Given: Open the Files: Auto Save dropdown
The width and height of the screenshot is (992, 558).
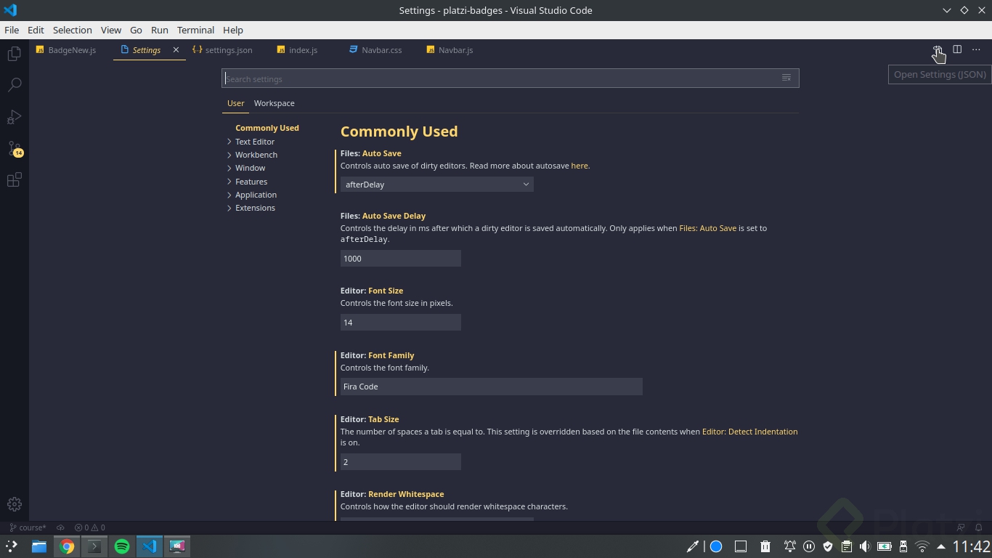Looking at the screenshot, I should pyautogui.click(x=437, y=185).
